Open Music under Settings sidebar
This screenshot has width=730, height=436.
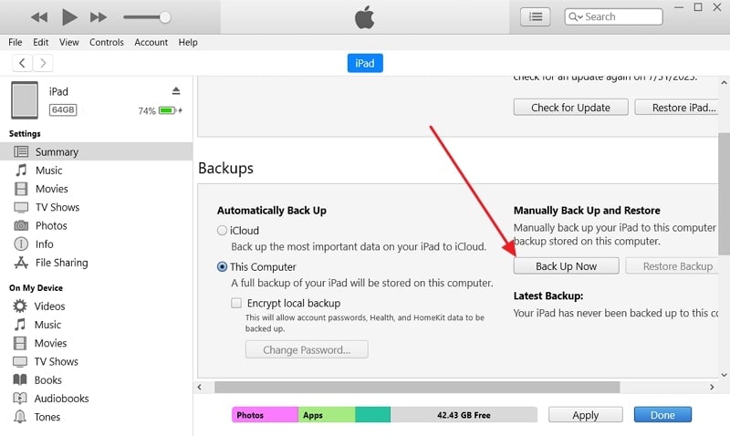(x=48, y=171)
